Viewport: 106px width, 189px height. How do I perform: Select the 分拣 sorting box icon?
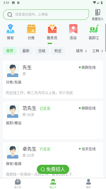point(31,29)
